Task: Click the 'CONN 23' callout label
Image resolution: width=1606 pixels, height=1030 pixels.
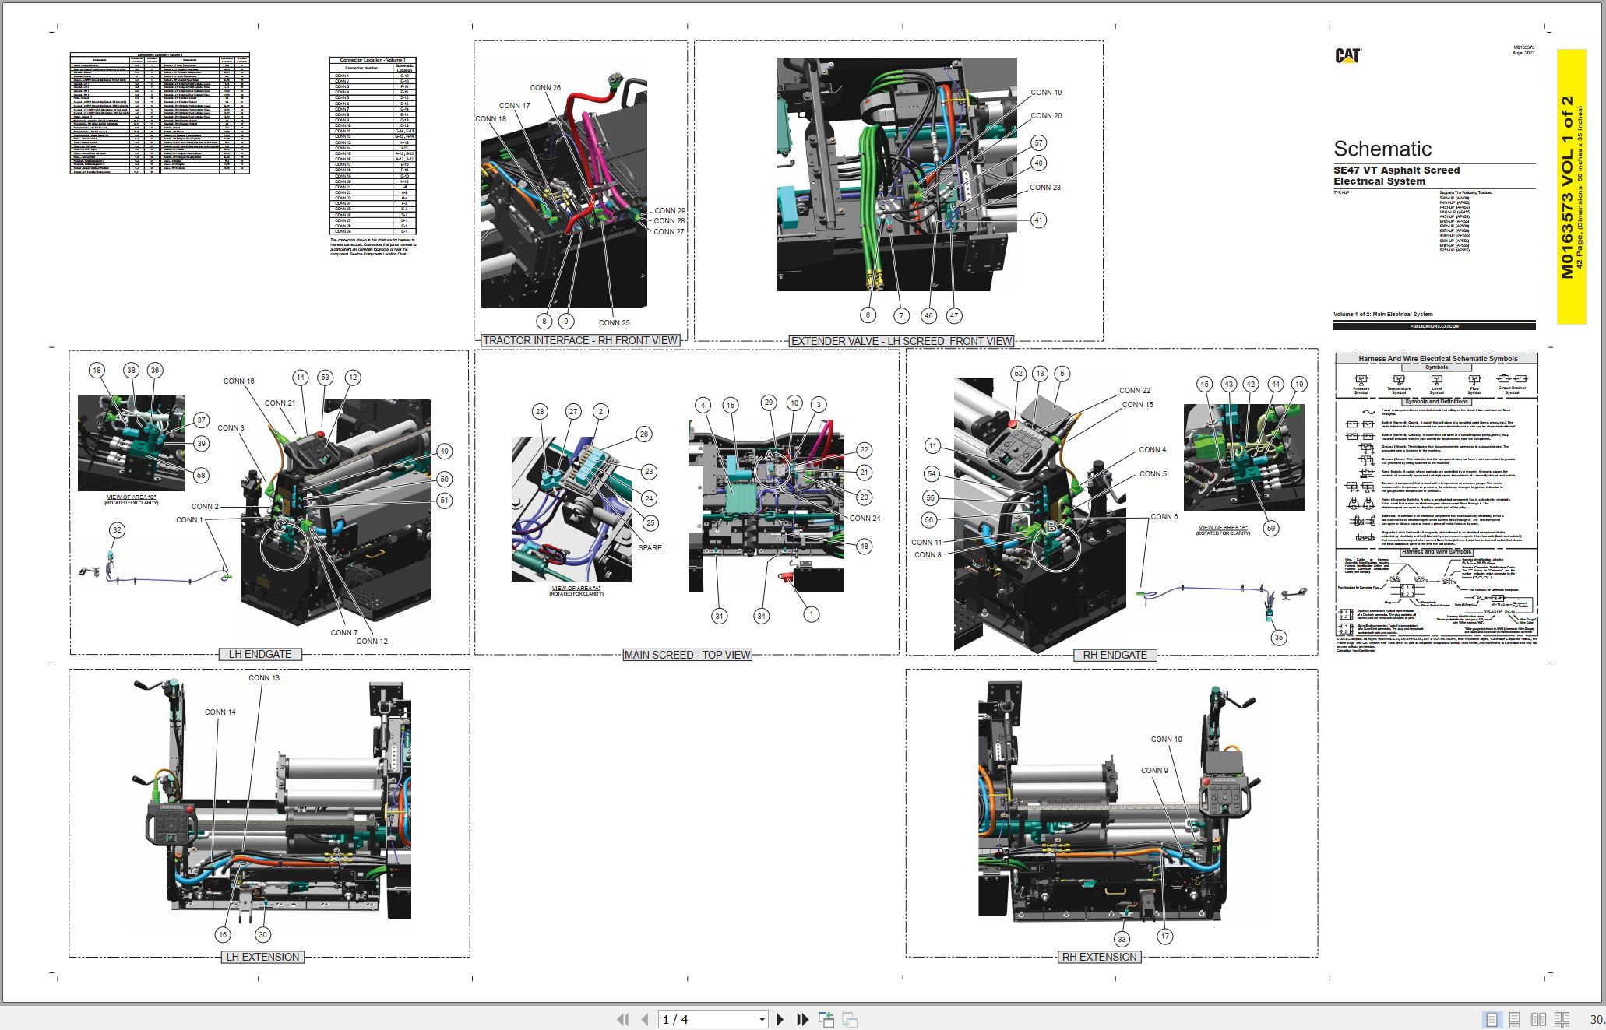Action: pyautogui.click(x=1045, y=188)
